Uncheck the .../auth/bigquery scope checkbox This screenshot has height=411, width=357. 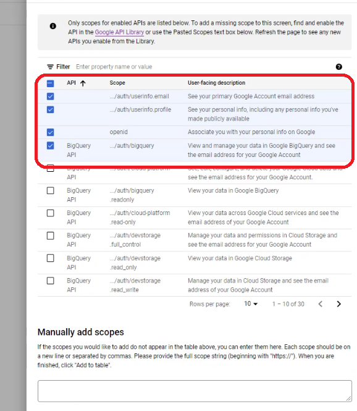(x=50, y=145)
